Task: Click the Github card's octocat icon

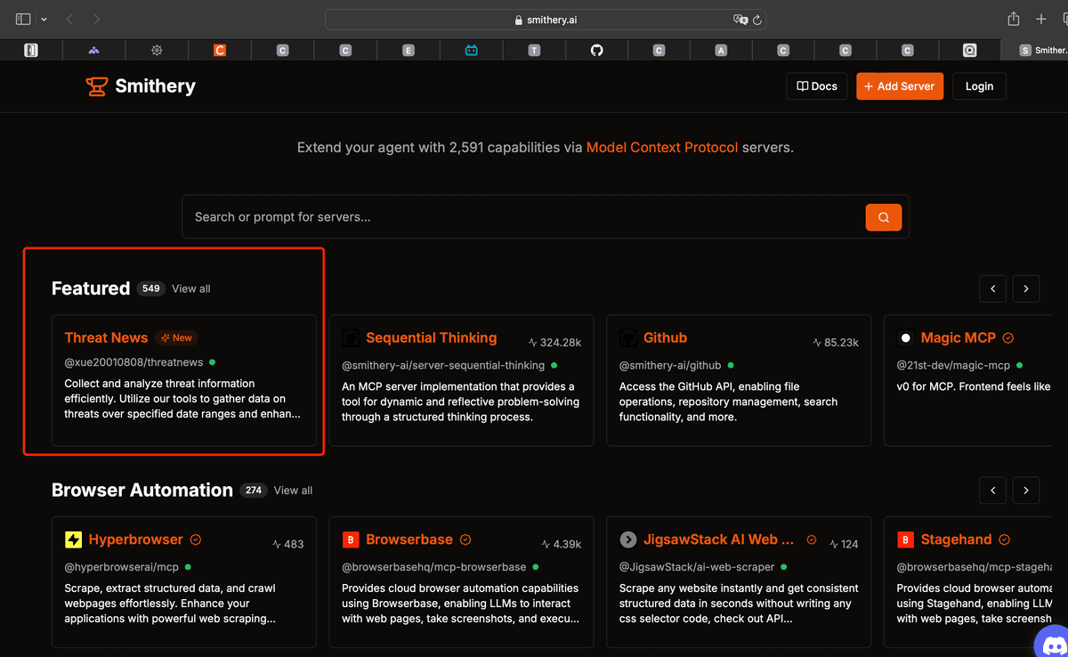Action: (628, 338)
